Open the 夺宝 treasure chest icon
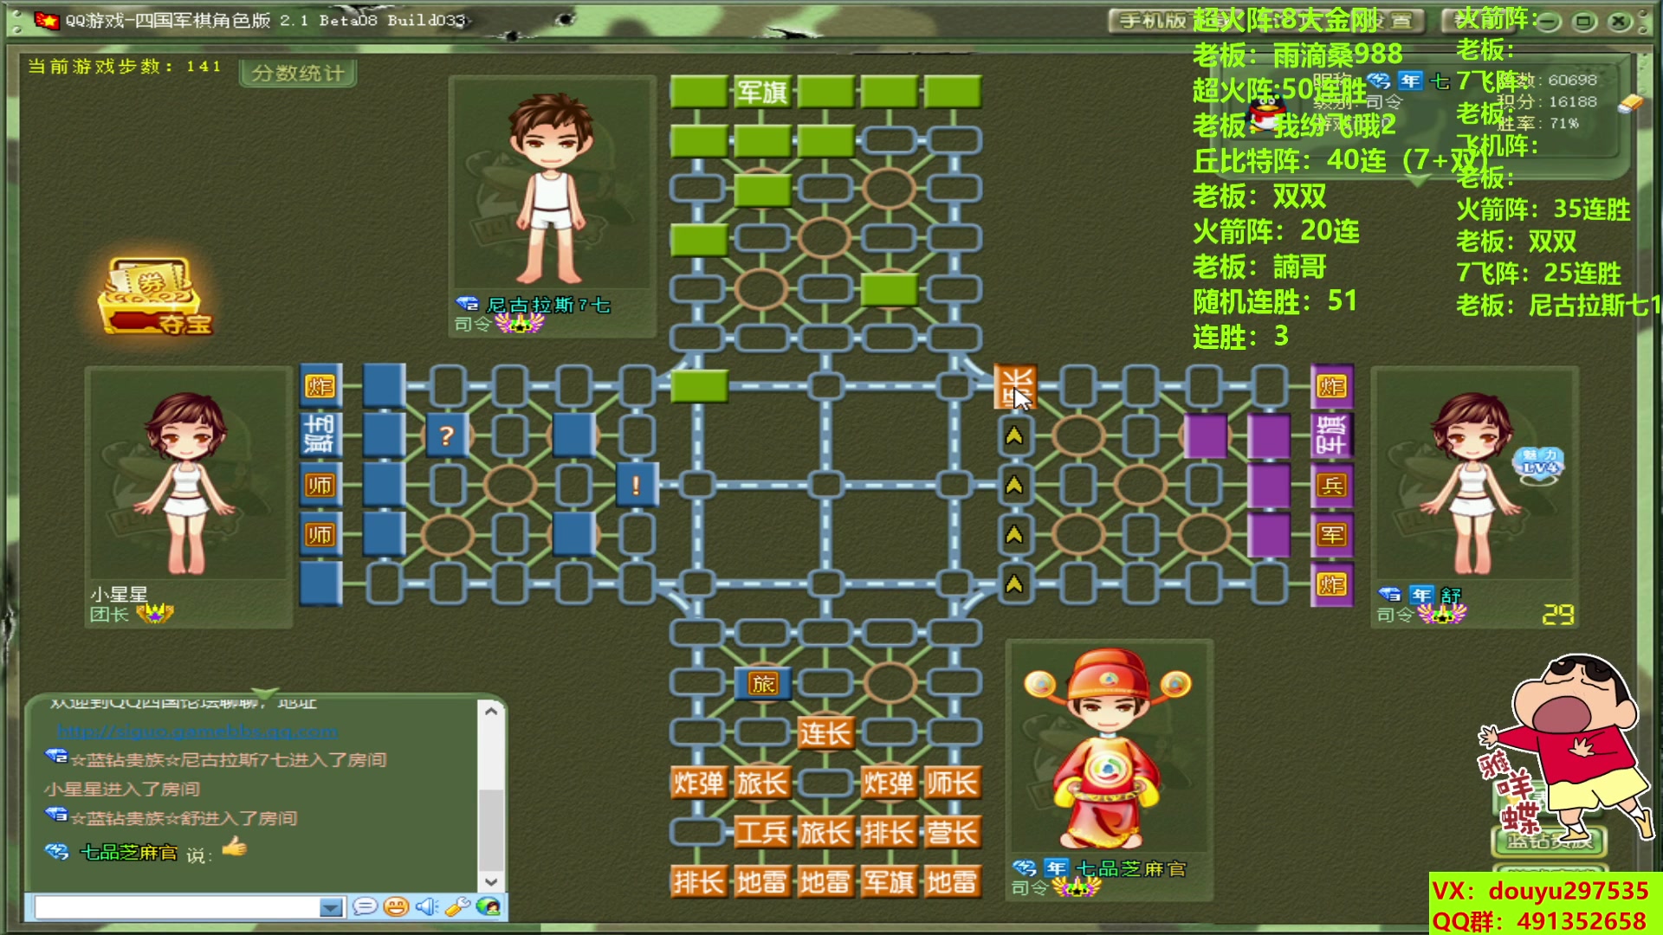Viewport: 1663px width, 935px height. point(155,296)
